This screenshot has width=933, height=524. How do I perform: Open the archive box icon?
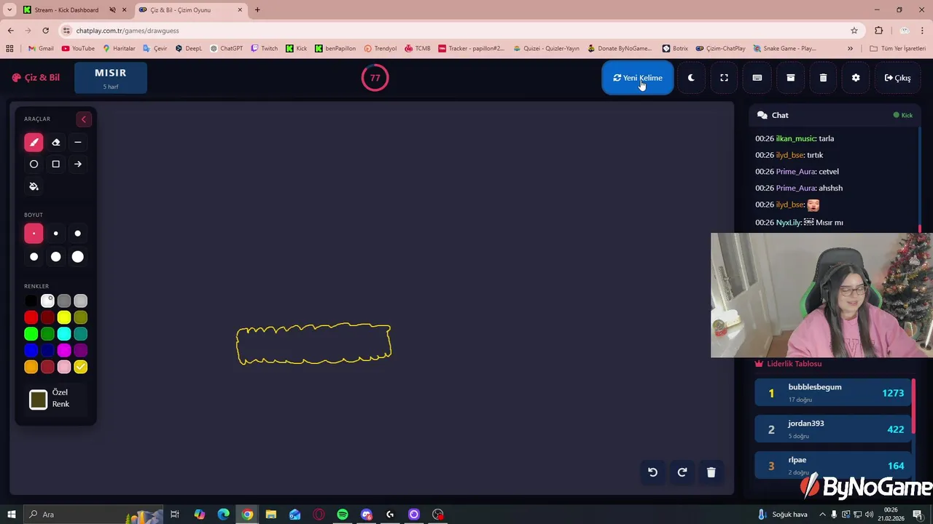790,78
